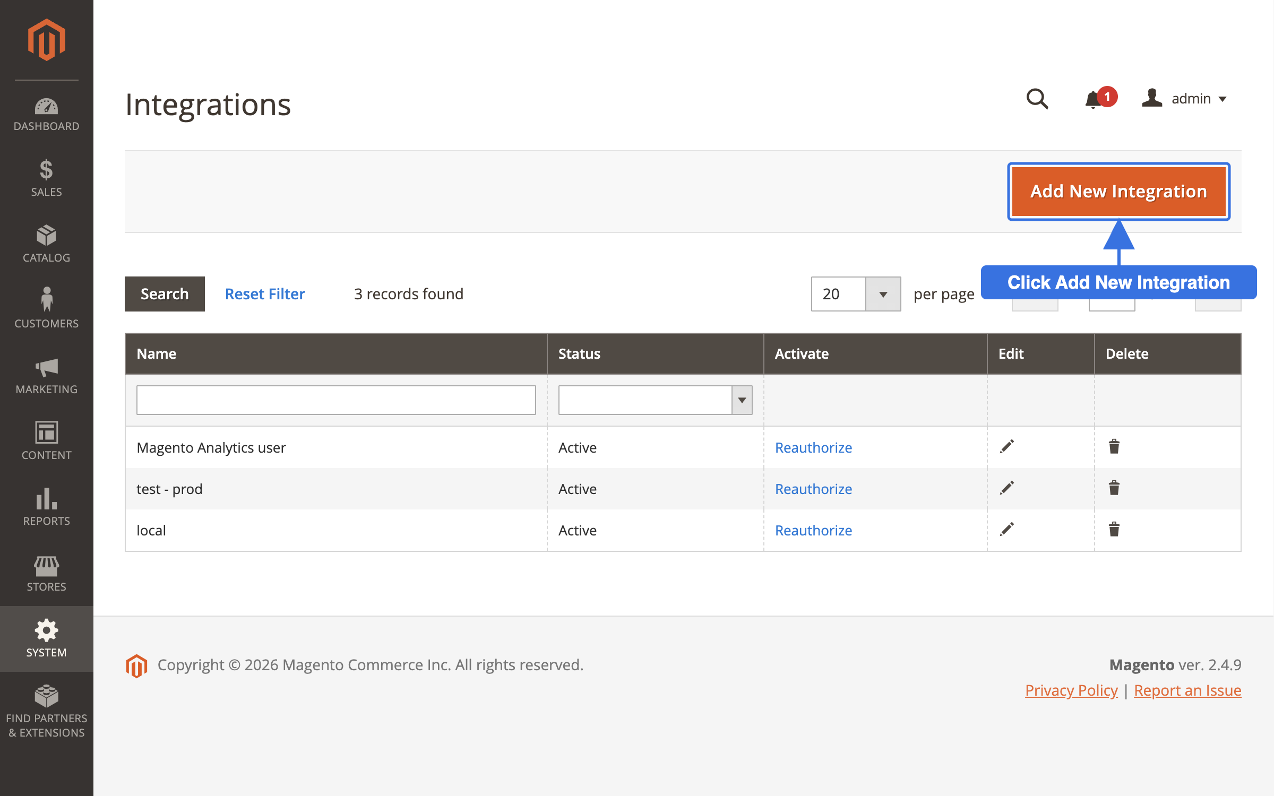Expand the admin account dropdown

[x=1185, y=99]
